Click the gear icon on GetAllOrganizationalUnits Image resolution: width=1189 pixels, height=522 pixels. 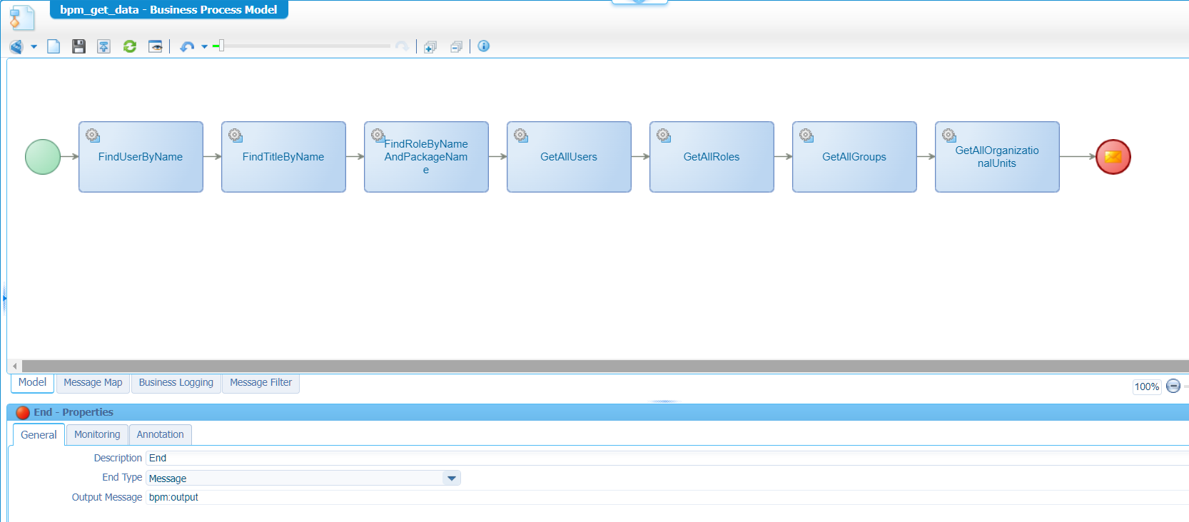(x=949, y=135)
